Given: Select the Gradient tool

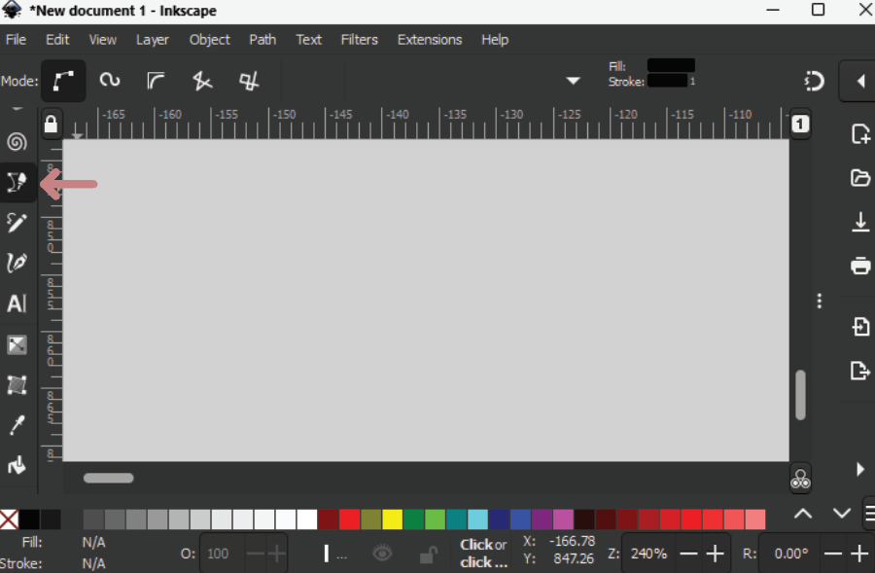Looking at the screenshot, I should coord(17,344).
